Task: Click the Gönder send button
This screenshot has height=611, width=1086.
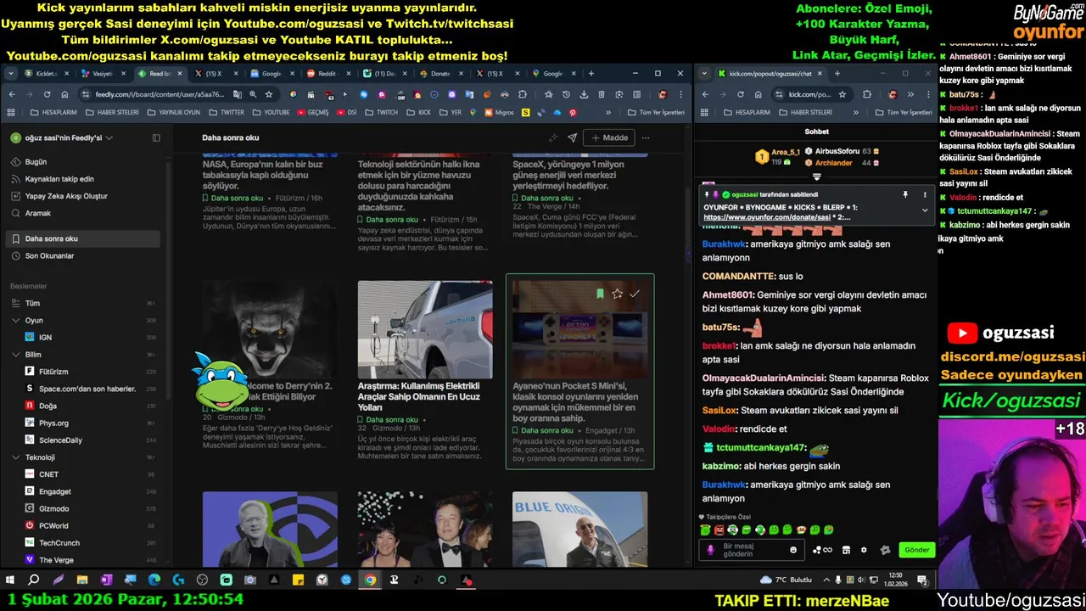Action: [916, 550]
